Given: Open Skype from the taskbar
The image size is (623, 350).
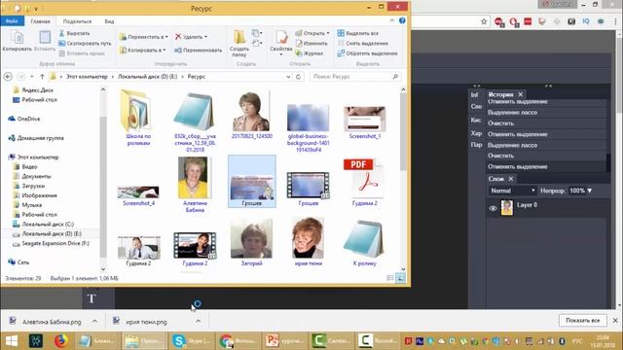Looking at the screenshot, I should pyautogui.click(x=192, y=341).
